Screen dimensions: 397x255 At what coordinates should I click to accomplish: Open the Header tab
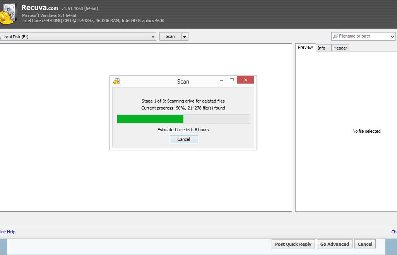[x=340, y=48]
